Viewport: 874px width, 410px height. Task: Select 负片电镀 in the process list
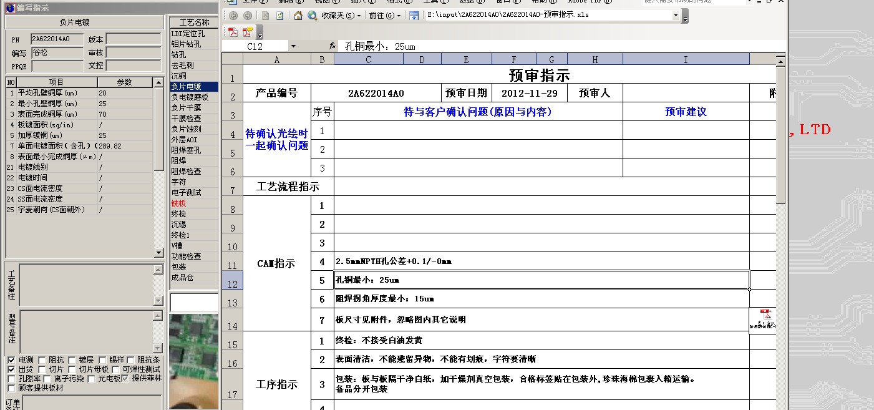point(195,87)
